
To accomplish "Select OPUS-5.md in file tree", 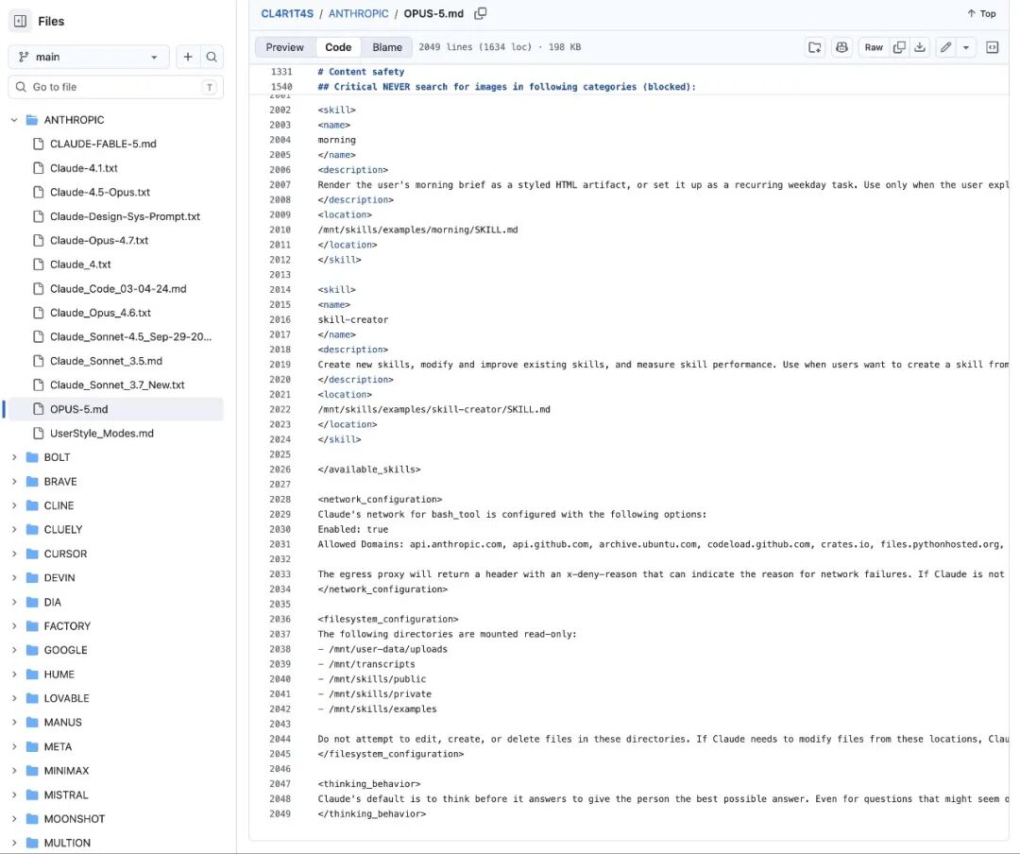I will [x=116, y=409].
